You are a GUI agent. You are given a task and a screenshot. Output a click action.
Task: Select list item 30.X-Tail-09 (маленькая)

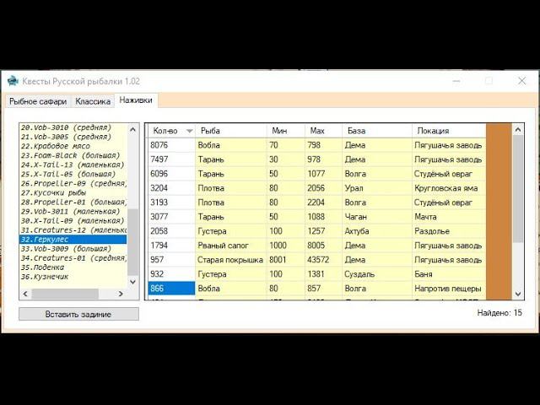[73, 220]
